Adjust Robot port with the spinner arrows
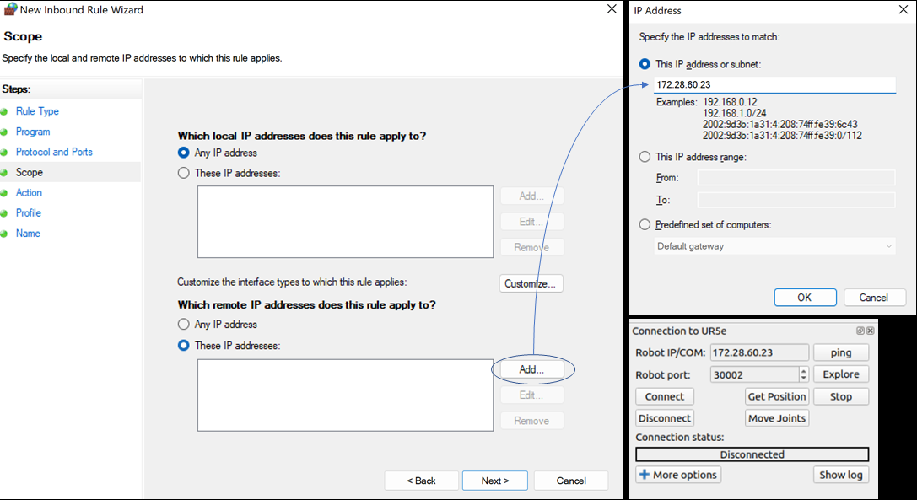The width and height of the screenshot is (917, 500). click(x=803, y=374)
